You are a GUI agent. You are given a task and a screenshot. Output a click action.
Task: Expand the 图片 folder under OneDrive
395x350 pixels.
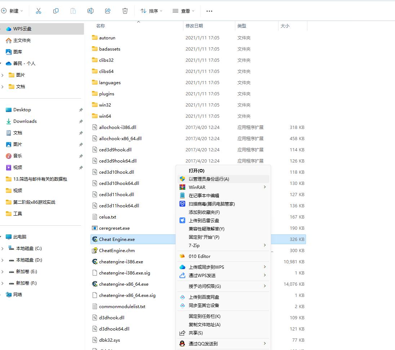pyautogui.click(x=2, y=75)
